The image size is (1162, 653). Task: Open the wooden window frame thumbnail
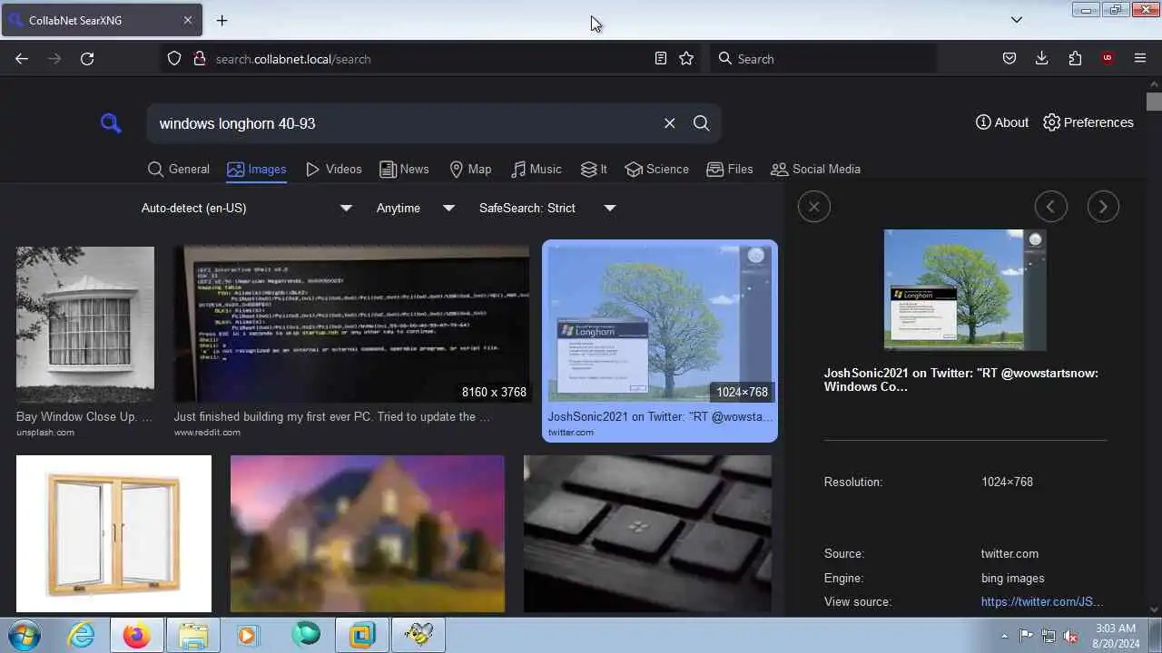coord(113,534)
